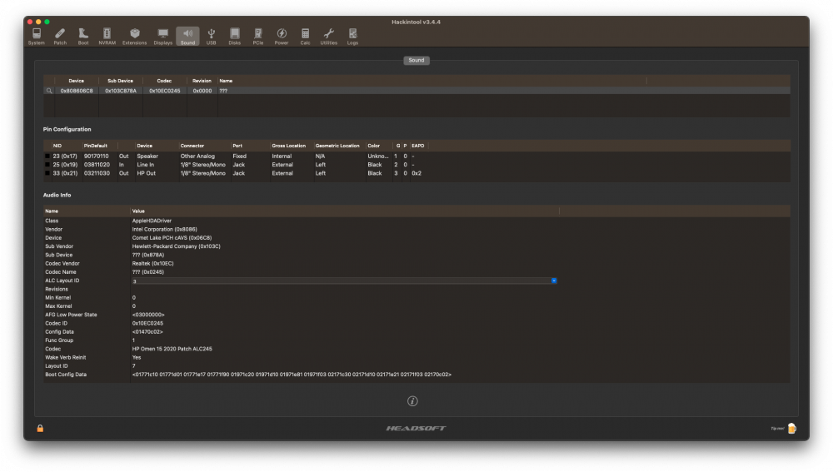Click the Revision column header
Viewport: 833px width, 472px height.
pyautogui.click(x=202, y=81)
